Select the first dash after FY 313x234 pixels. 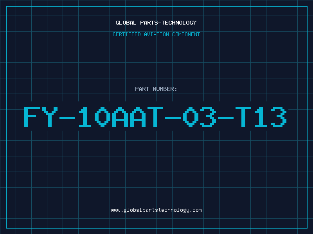click(67, 118)
